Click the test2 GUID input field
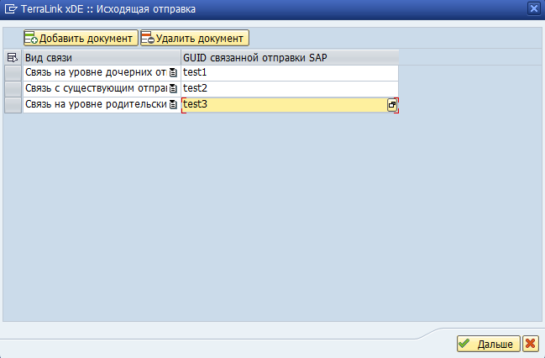The width and height of the screenshot is (545, 358). point(289,88)
